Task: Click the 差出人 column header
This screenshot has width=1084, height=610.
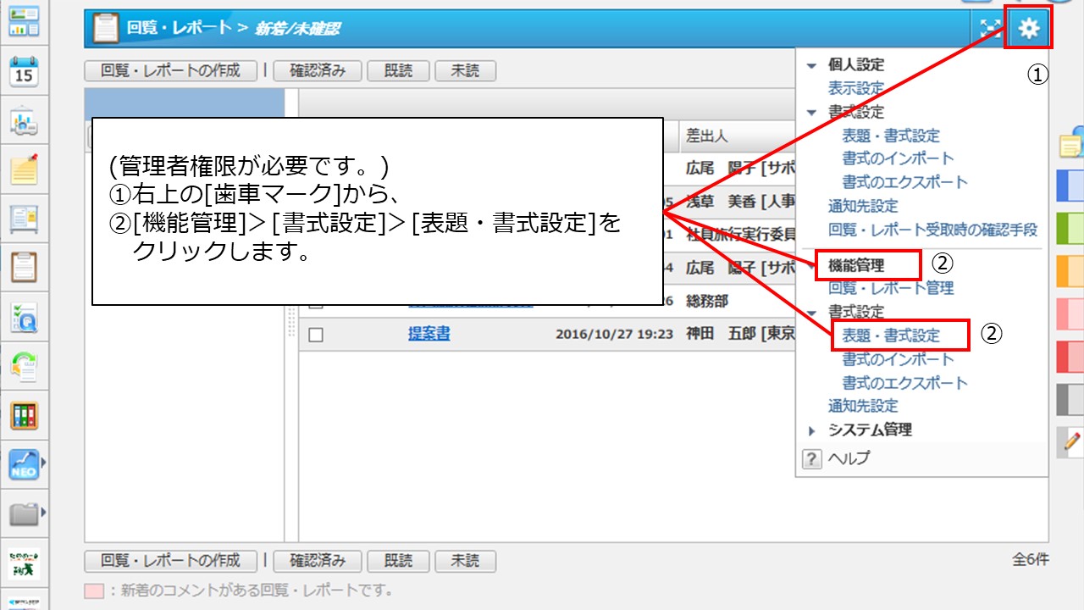Action: (706, 136)
